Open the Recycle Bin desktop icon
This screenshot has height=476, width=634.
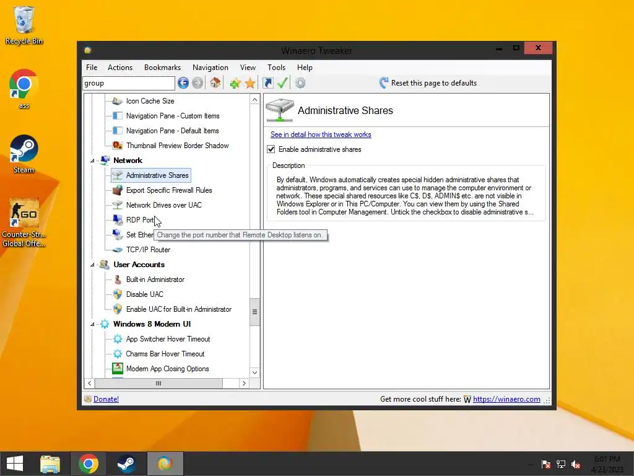point(24,25)
